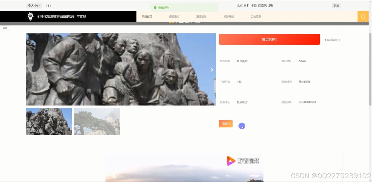This screenshot has height=182, width=372.
Task: Click the ticket price 160 value
Action: tap(239, 82)
